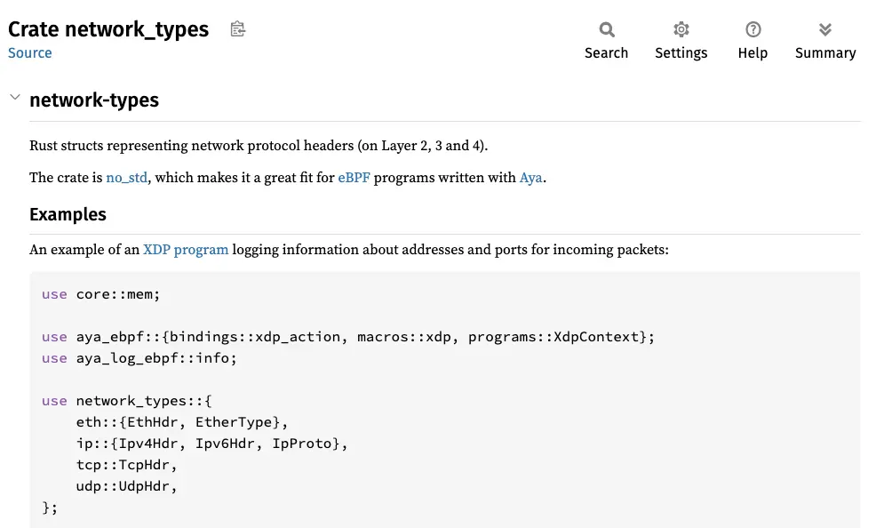Open the XDP program link
The image size is (884, 528).
click(186, 249)
